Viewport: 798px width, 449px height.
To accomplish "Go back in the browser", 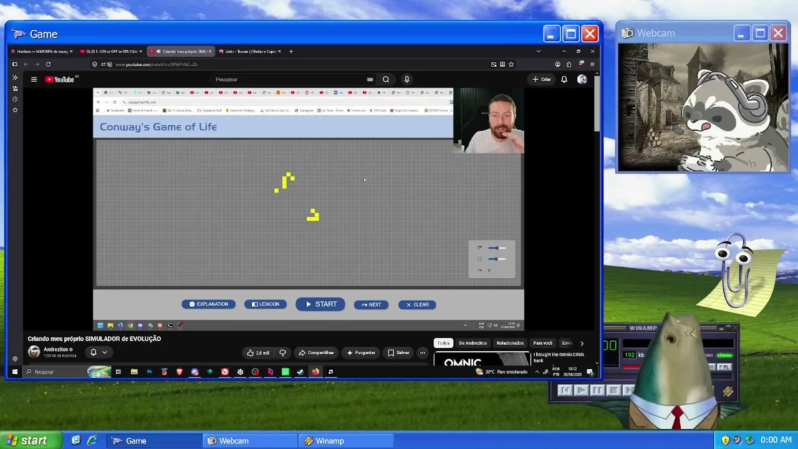I will tap(26, 64).
